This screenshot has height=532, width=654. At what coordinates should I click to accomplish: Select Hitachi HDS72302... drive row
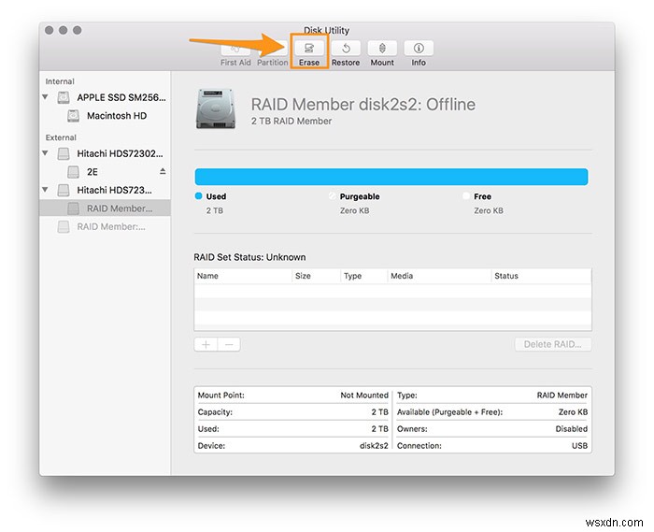tap(105, 153)
